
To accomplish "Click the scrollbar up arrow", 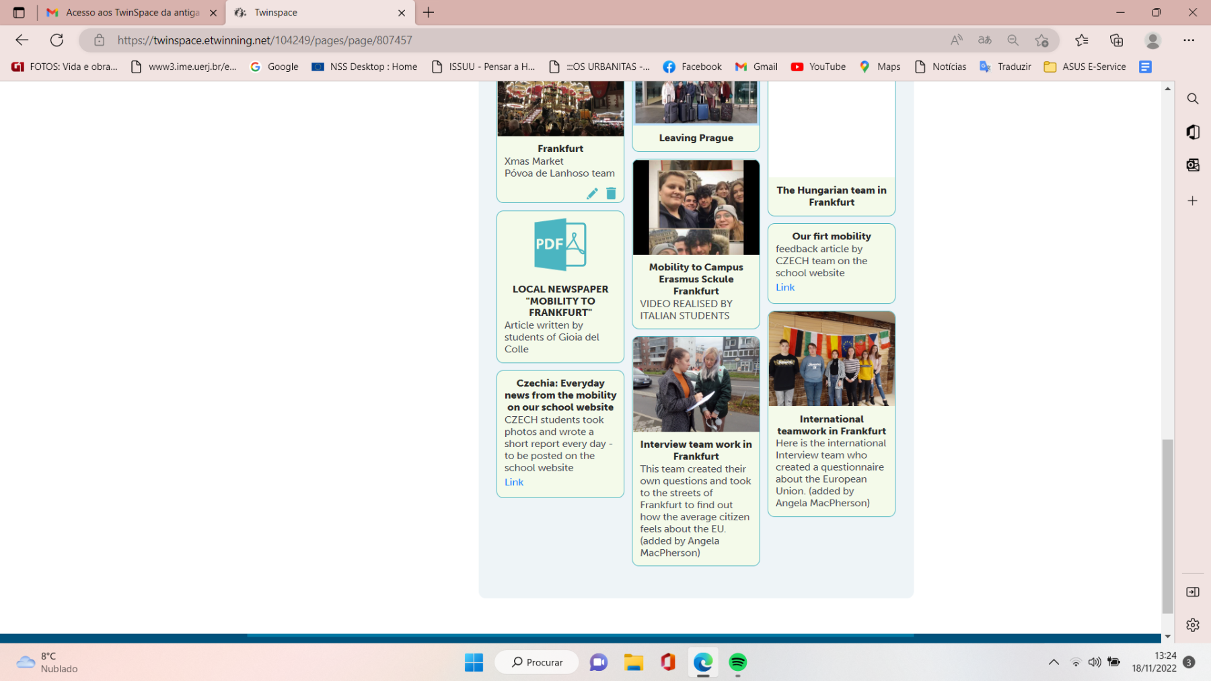I will pyautogui.click(x=1168, y=89).
